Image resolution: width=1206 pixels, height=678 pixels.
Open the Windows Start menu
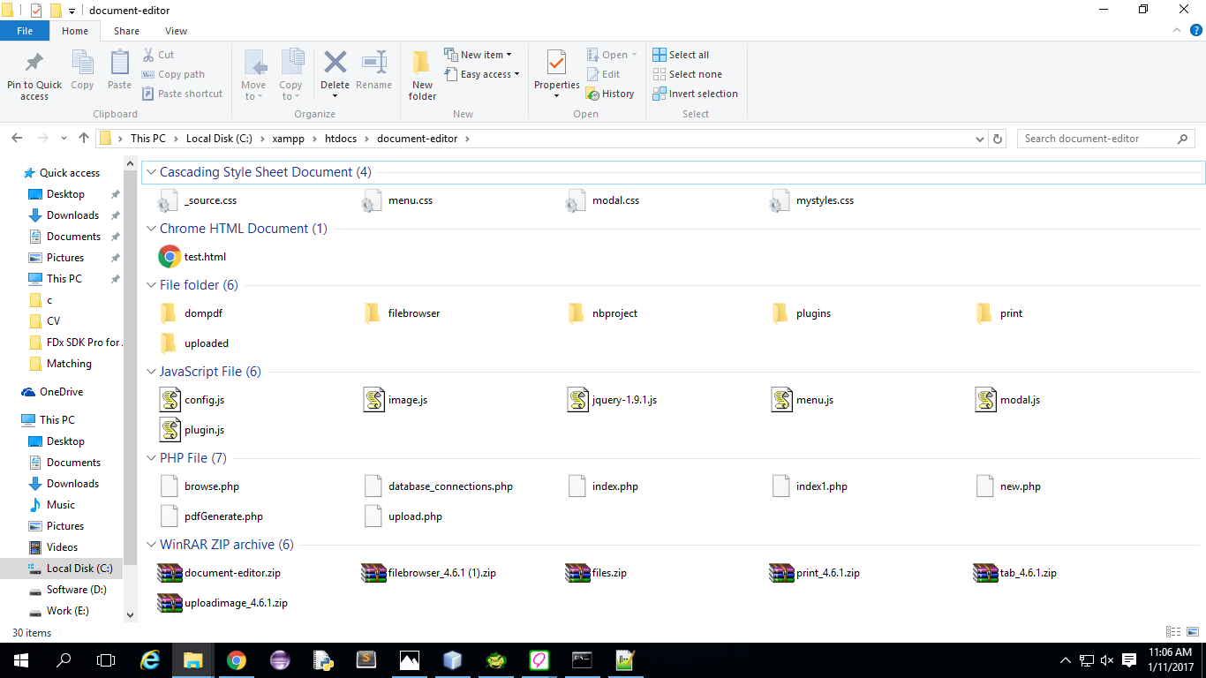click(21, 659)
